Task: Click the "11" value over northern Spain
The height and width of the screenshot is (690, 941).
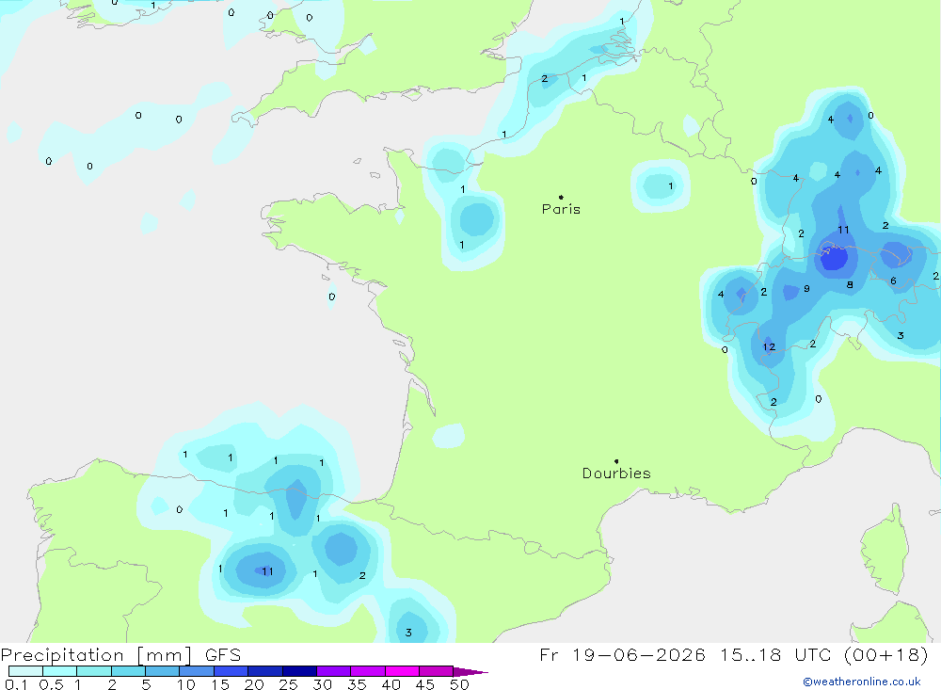Action: (x=267, y=571)
